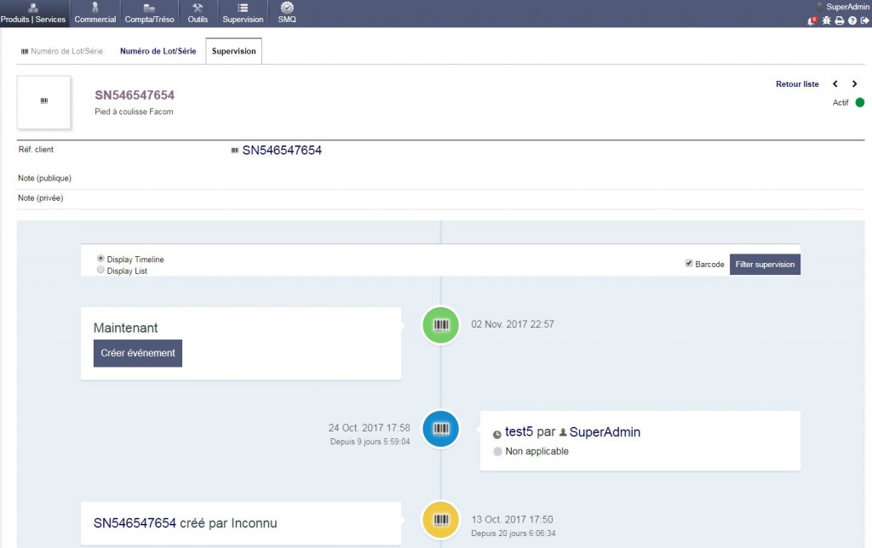Go to next record with right chevron
This screenshot has height=548, width=872.
coord(855,84)
